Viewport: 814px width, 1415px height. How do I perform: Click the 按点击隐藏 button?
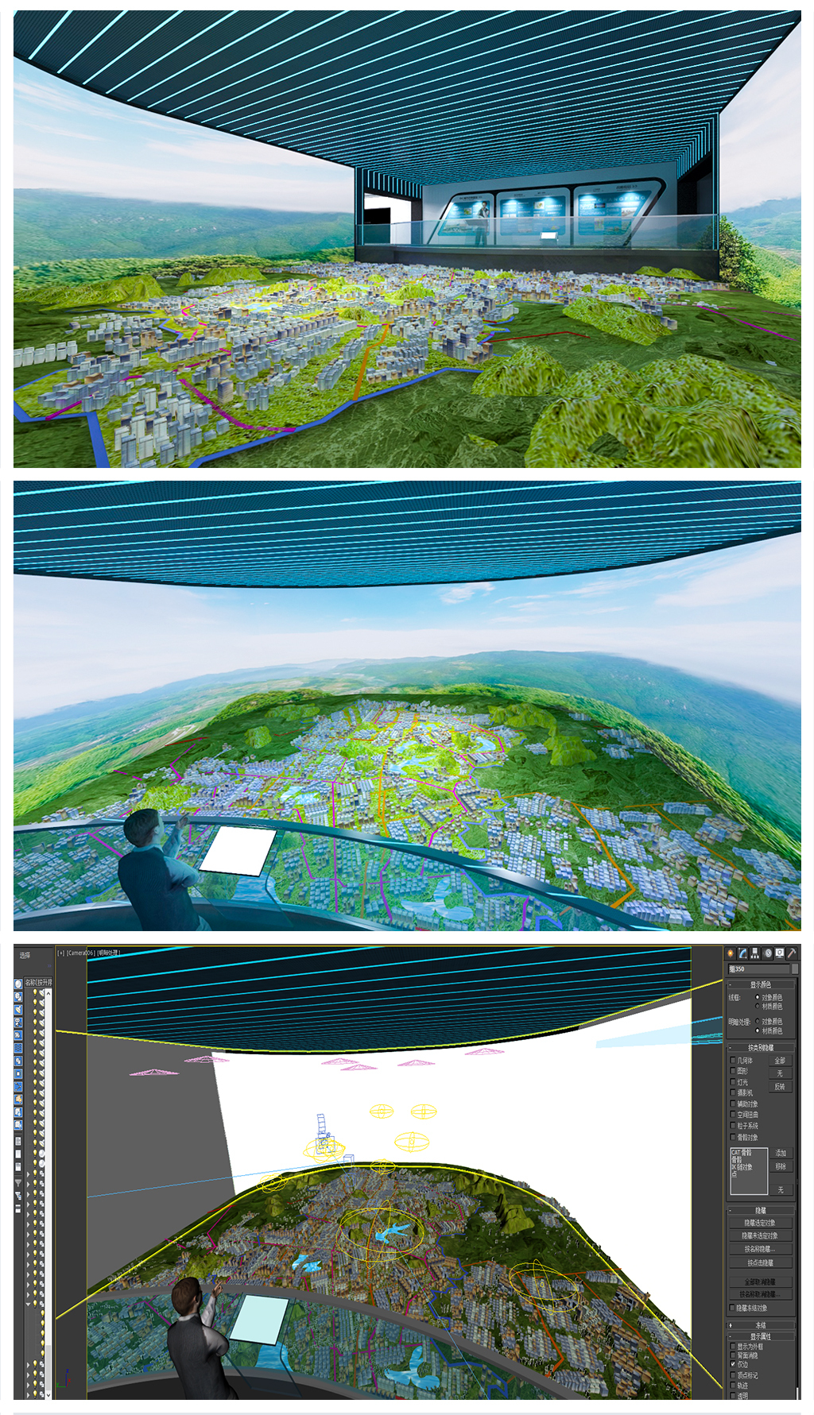(x=761, y=1262)
